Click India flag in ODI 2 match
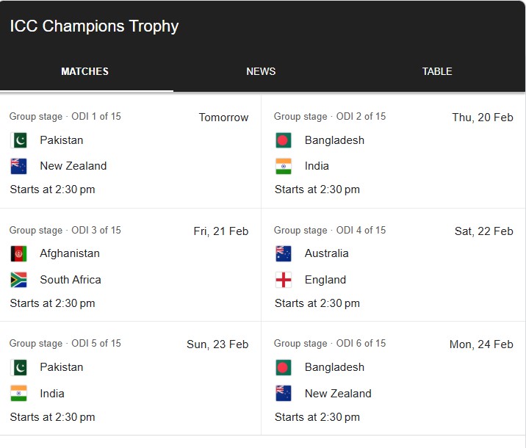Image resolution: width=526 pixels, height=448 pixels. pyautogui.click(x=284, y=166)
